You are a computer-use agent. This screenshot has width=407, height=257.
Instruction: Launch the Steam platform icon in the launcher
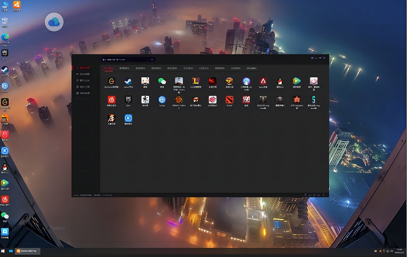pyautogui.click(x=128, y=81)
